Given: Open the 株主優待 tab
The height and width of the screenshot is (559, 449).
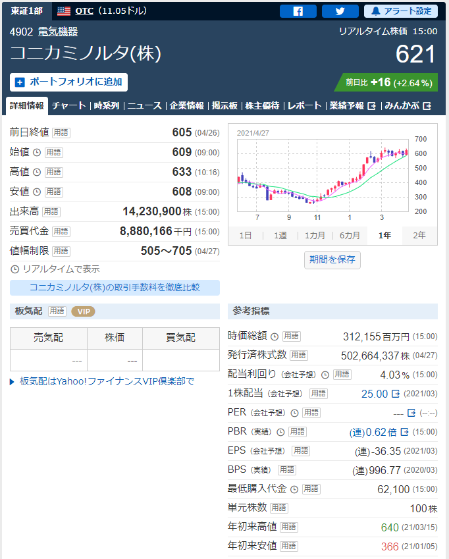Looking at the screenshot, I should pos(262,106).
